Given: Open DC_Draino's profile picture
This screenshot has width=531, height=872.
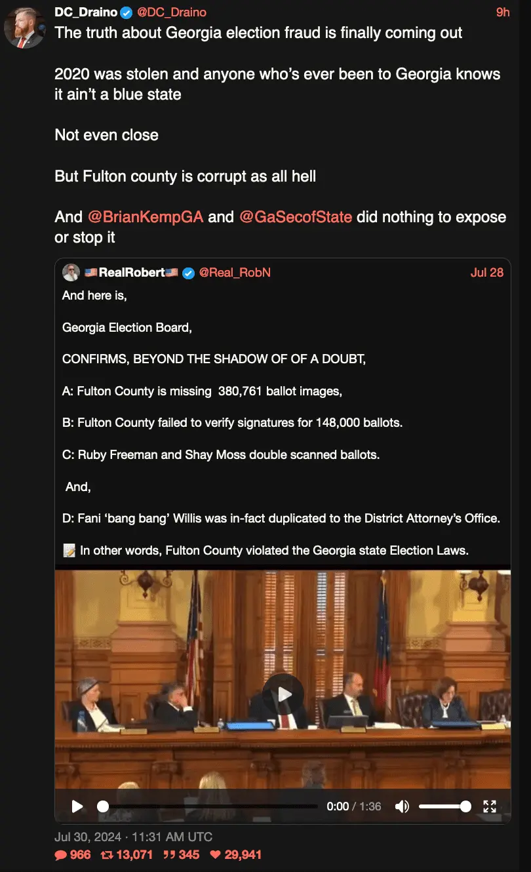Looking at the screenshot, I should click(25, 28).
